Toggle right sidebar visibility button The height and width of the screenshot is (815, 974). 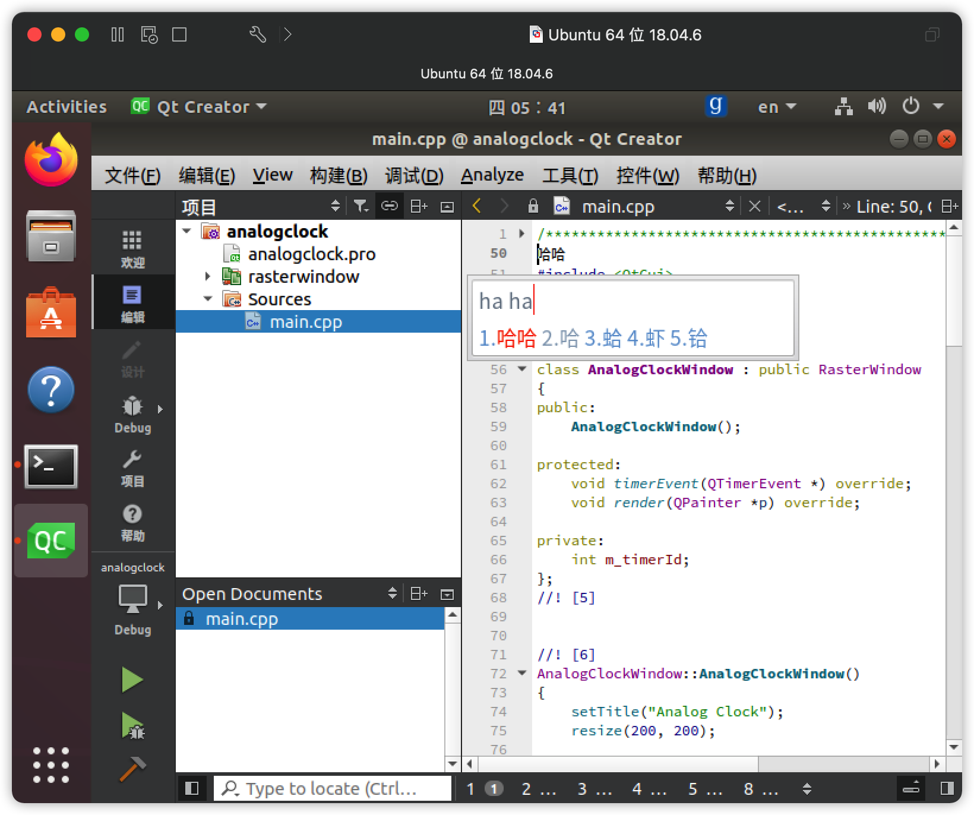pos(948,788)
